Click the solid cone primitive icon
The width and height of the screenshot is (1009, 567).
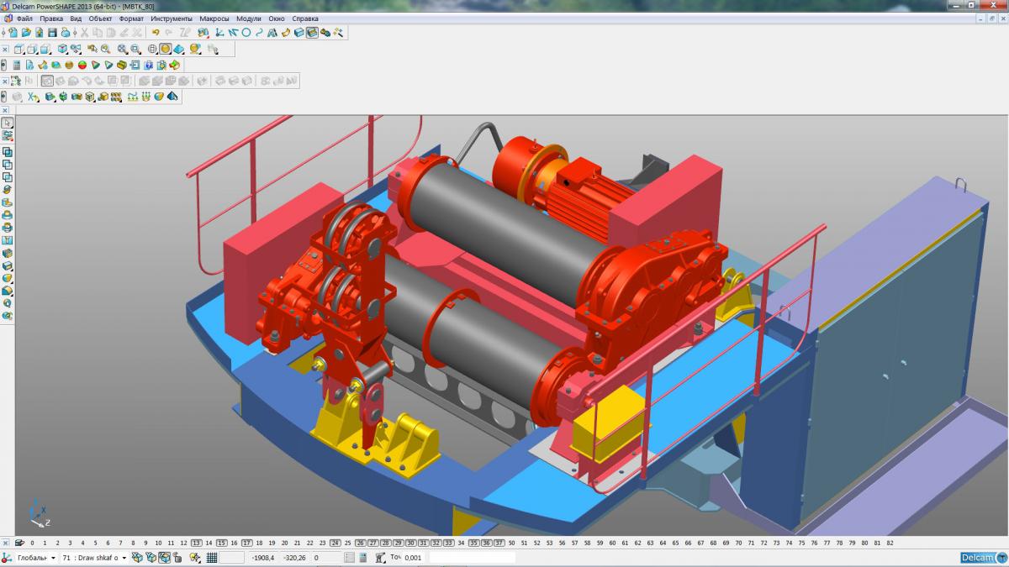[x=95, y=65]
